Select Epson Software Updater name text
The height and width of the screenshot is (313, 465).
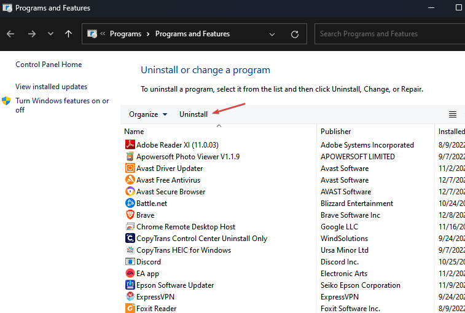pos(175,285)
